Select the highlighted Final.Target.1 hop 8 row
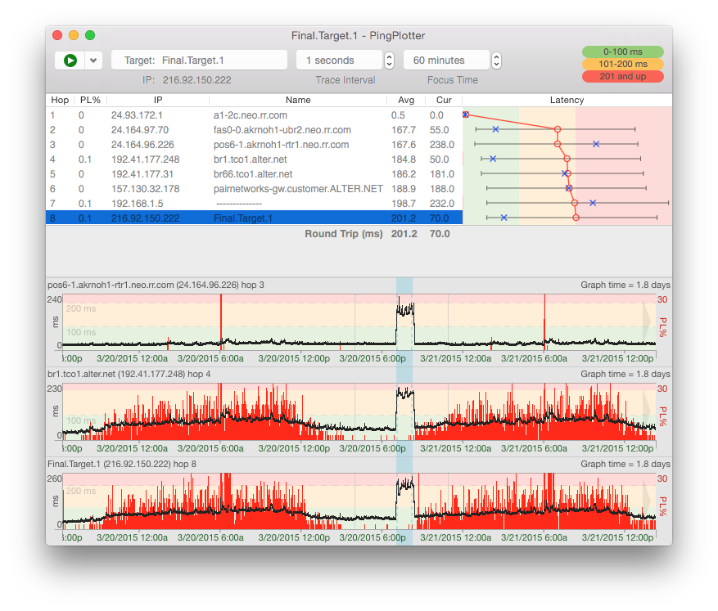718x611 pixels. tap(254, 218)
